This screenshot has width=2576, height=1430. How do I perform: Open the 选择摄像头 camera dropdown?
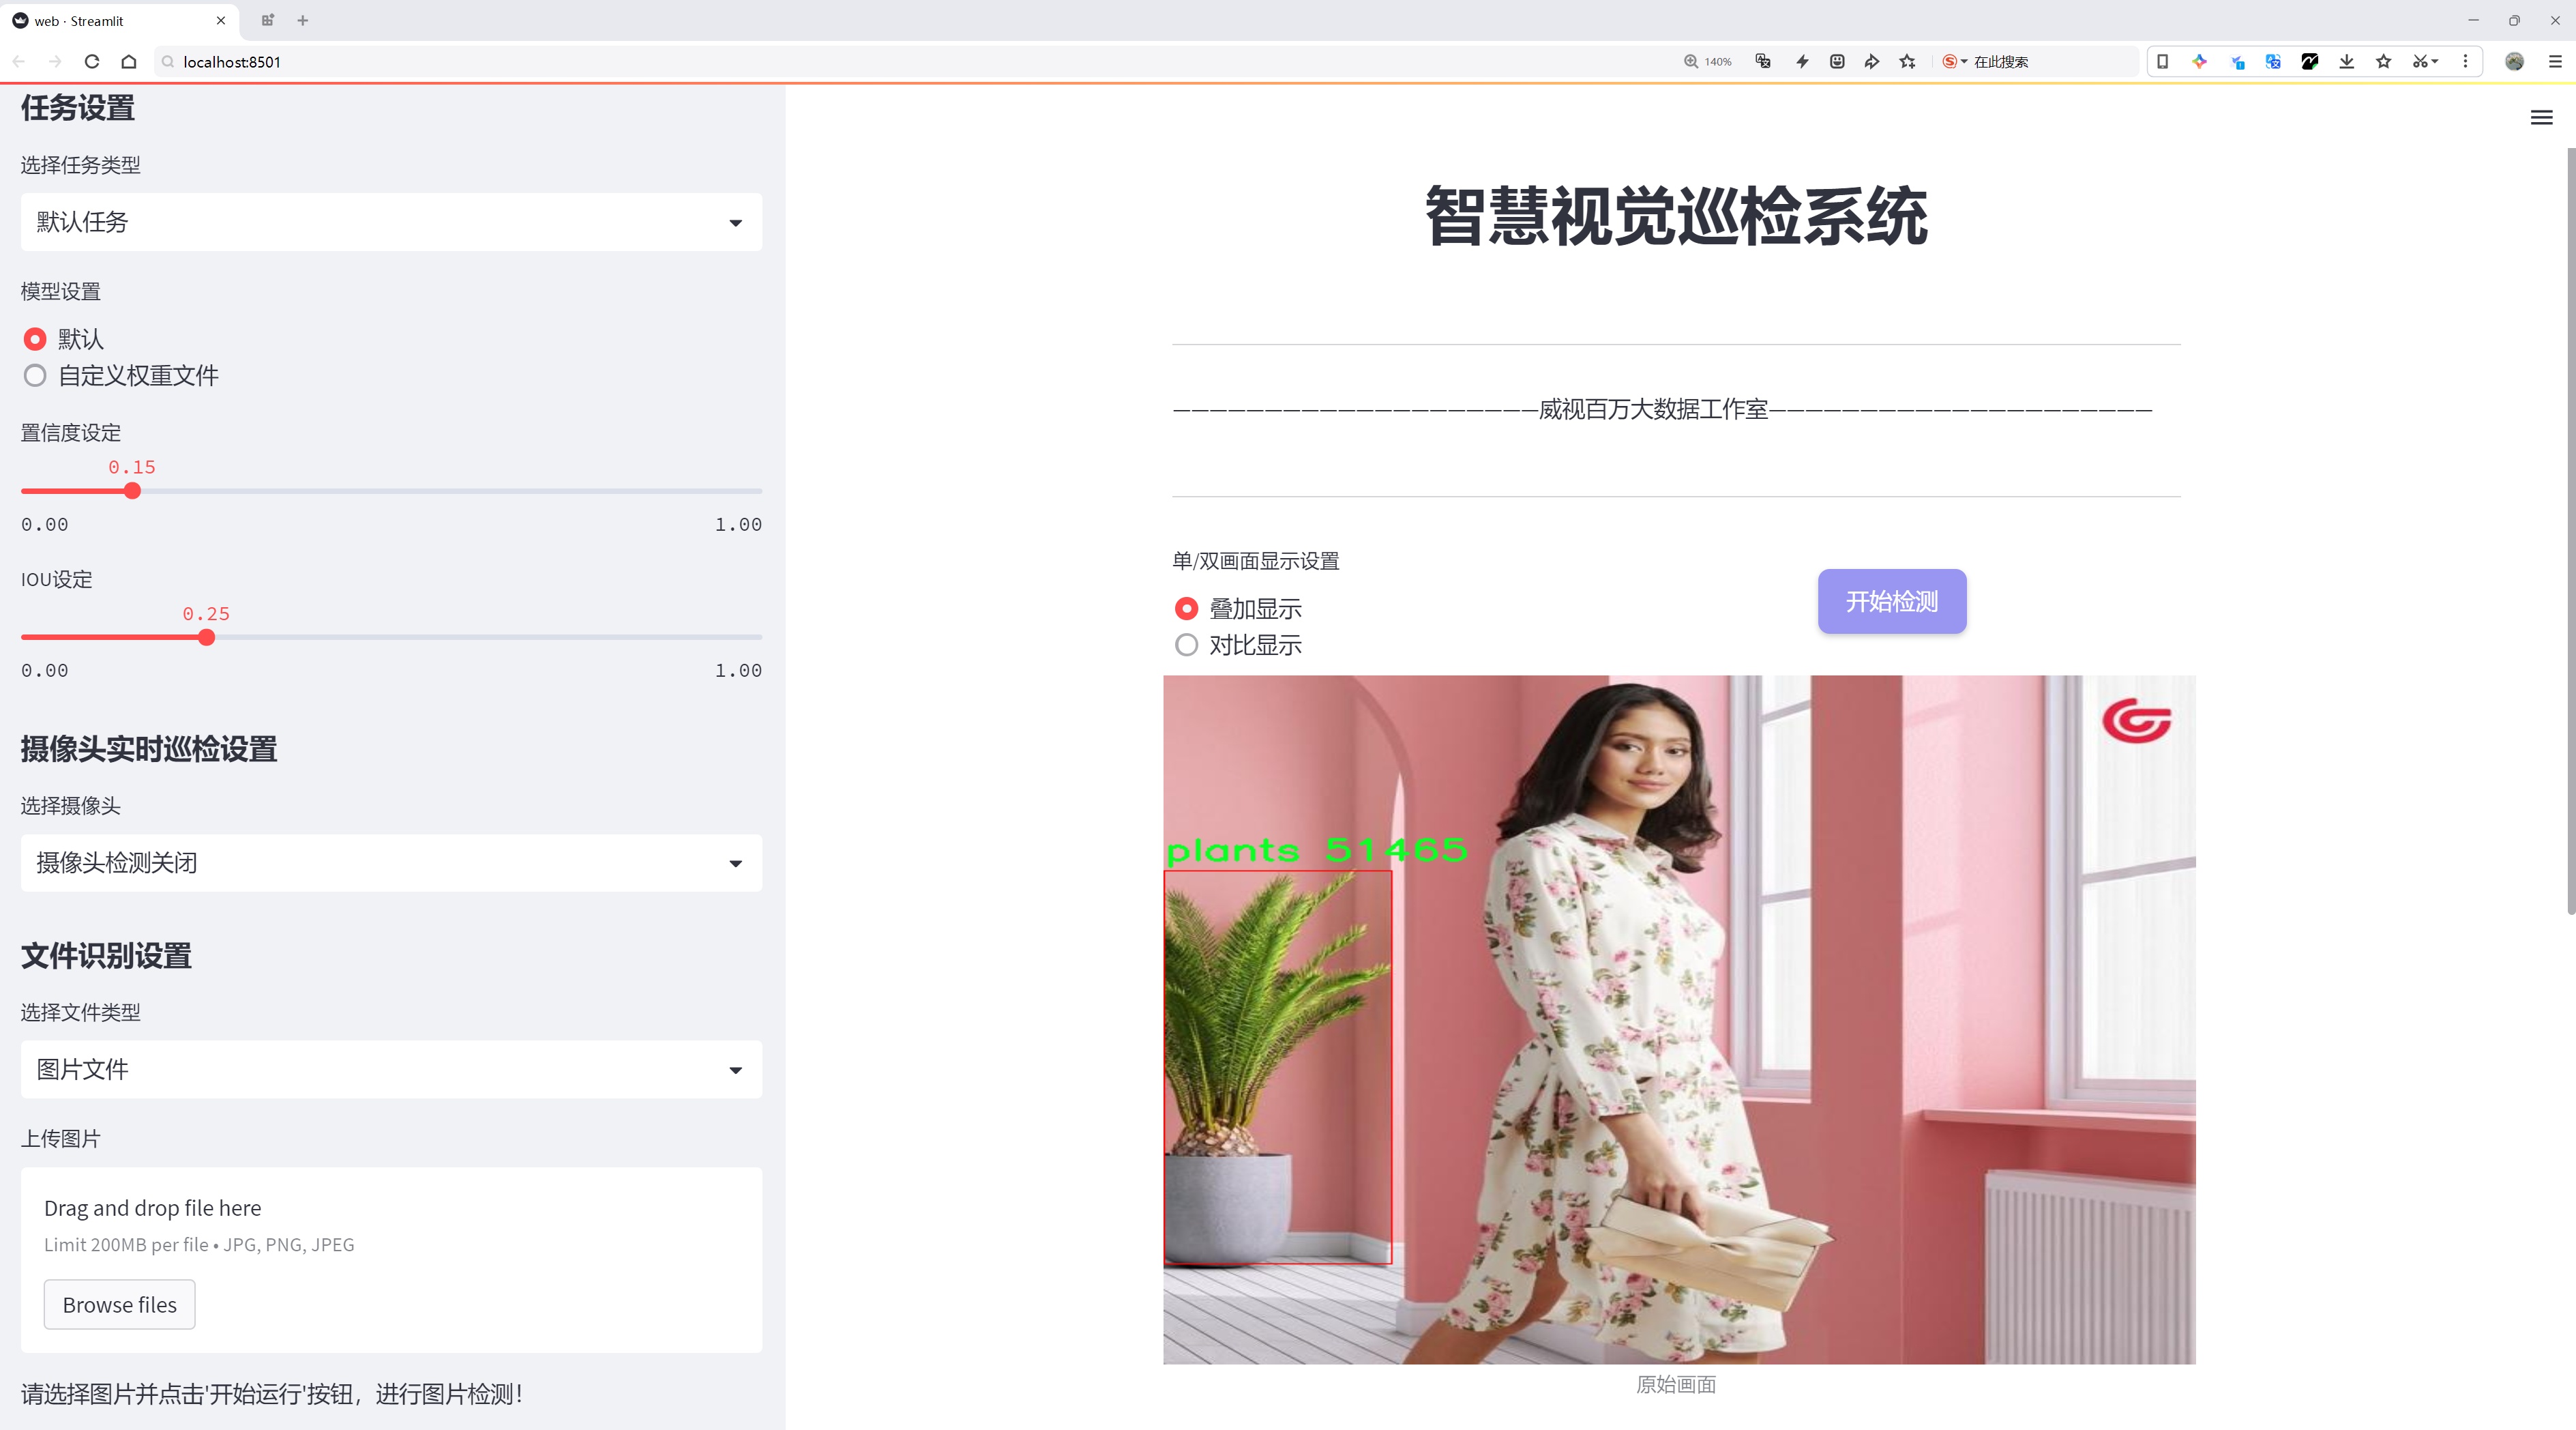click(x=391, y=863)
